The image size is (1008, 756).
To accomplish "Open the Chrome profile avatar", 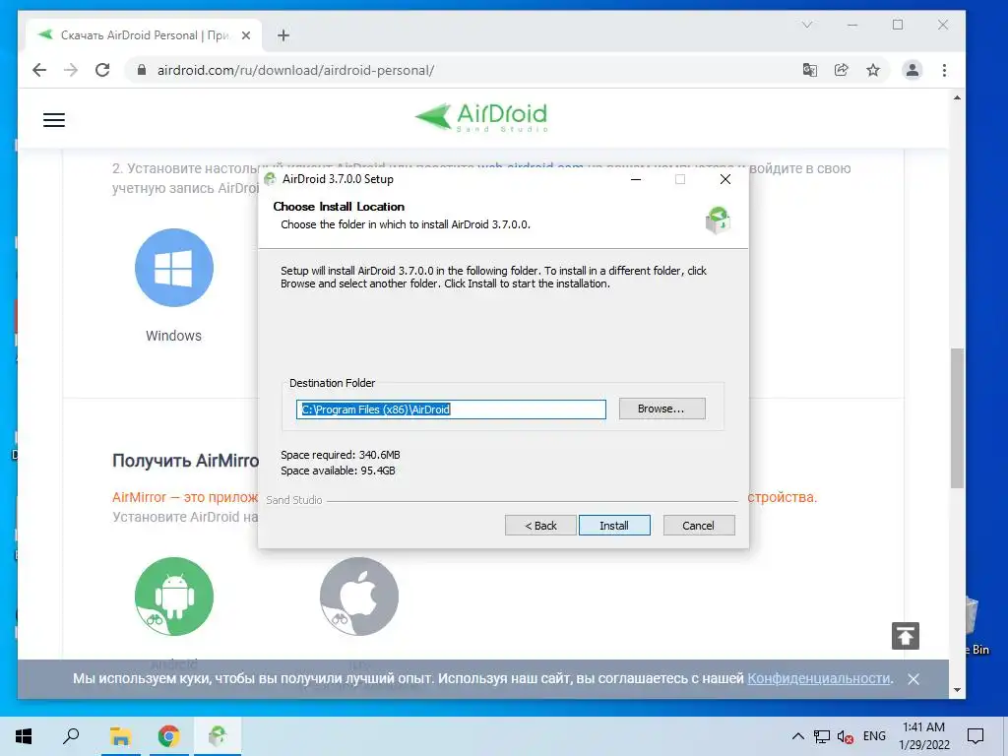I will [913, 70].
